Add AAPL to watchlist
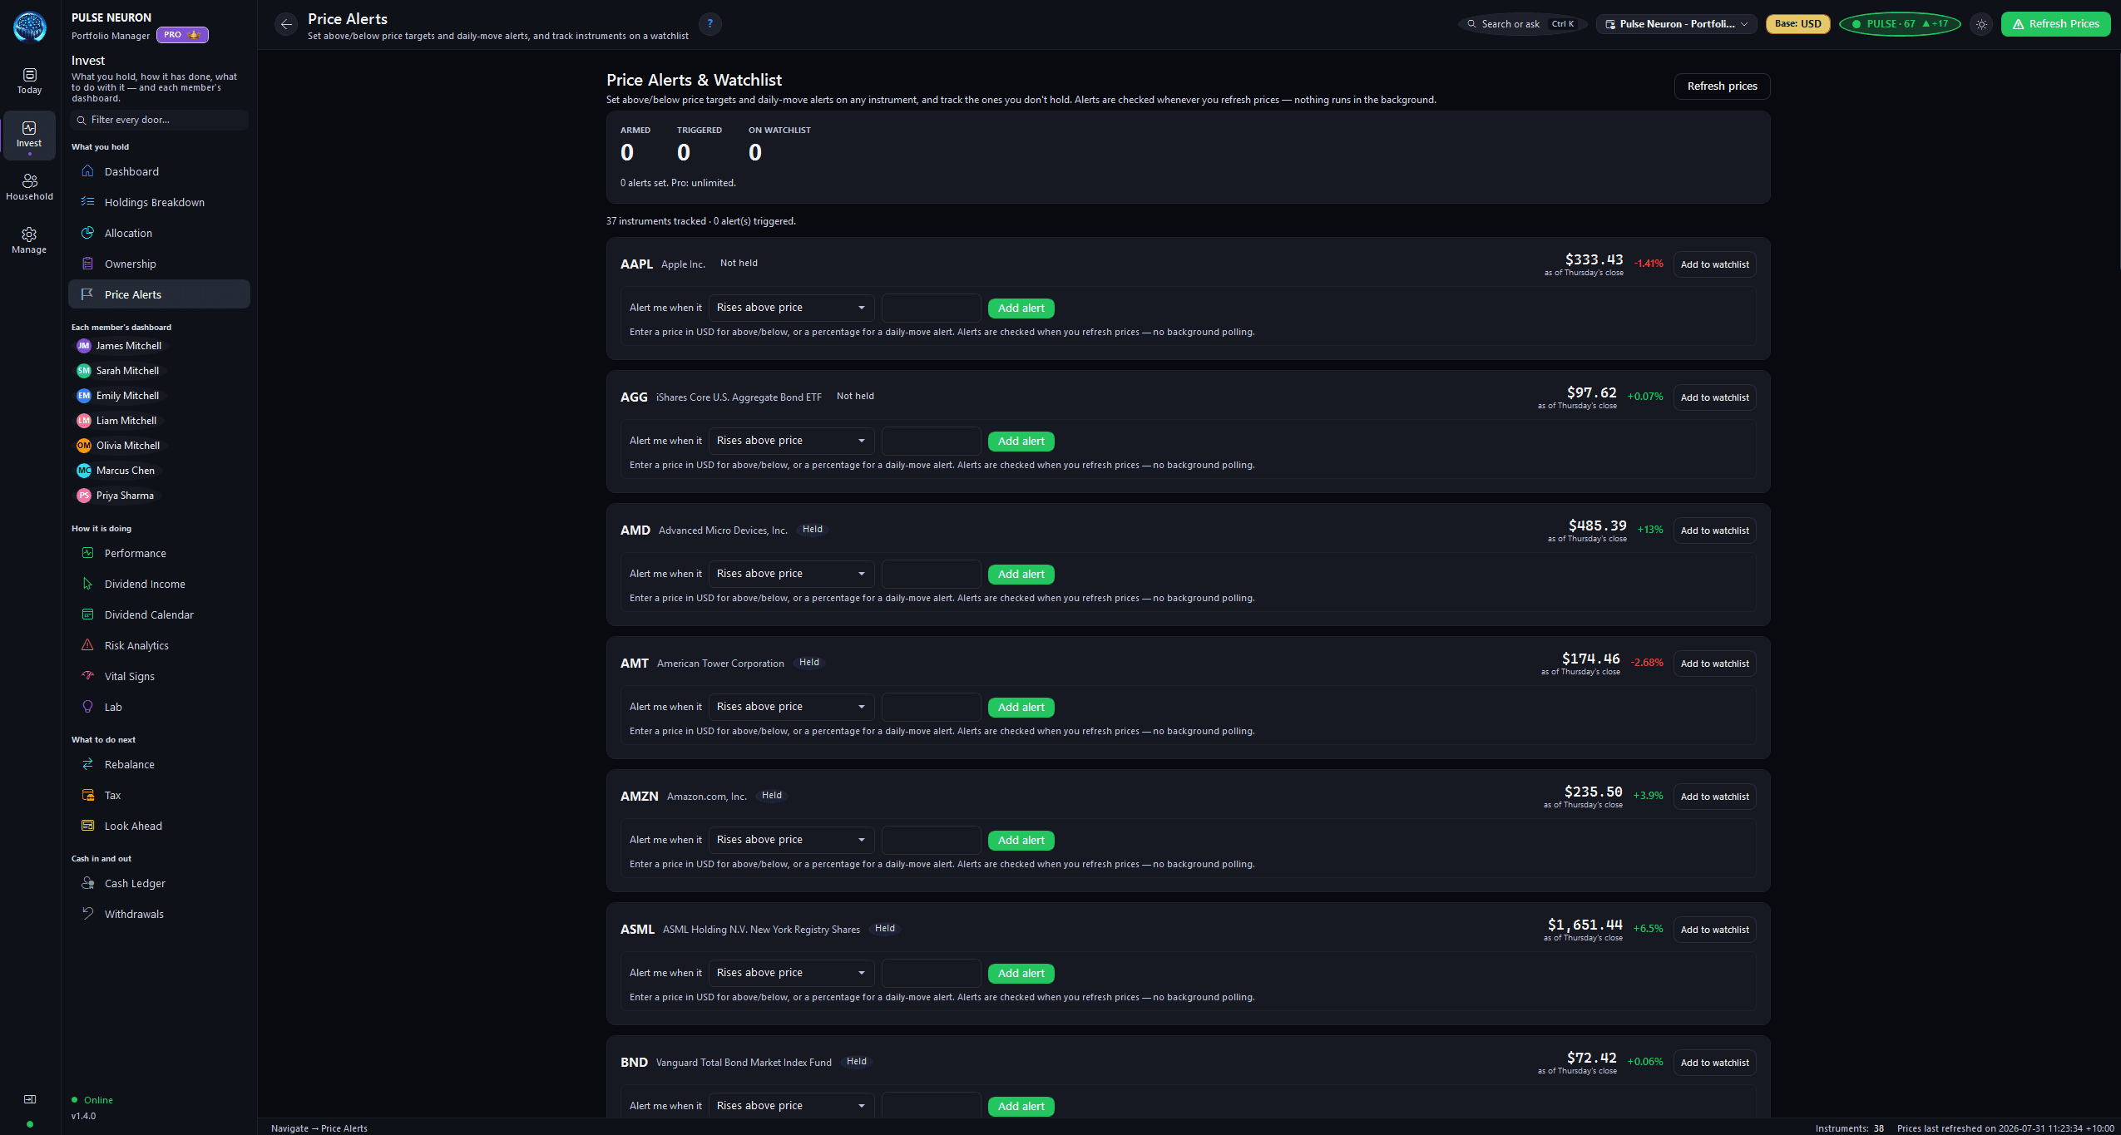 point(1714,264)
